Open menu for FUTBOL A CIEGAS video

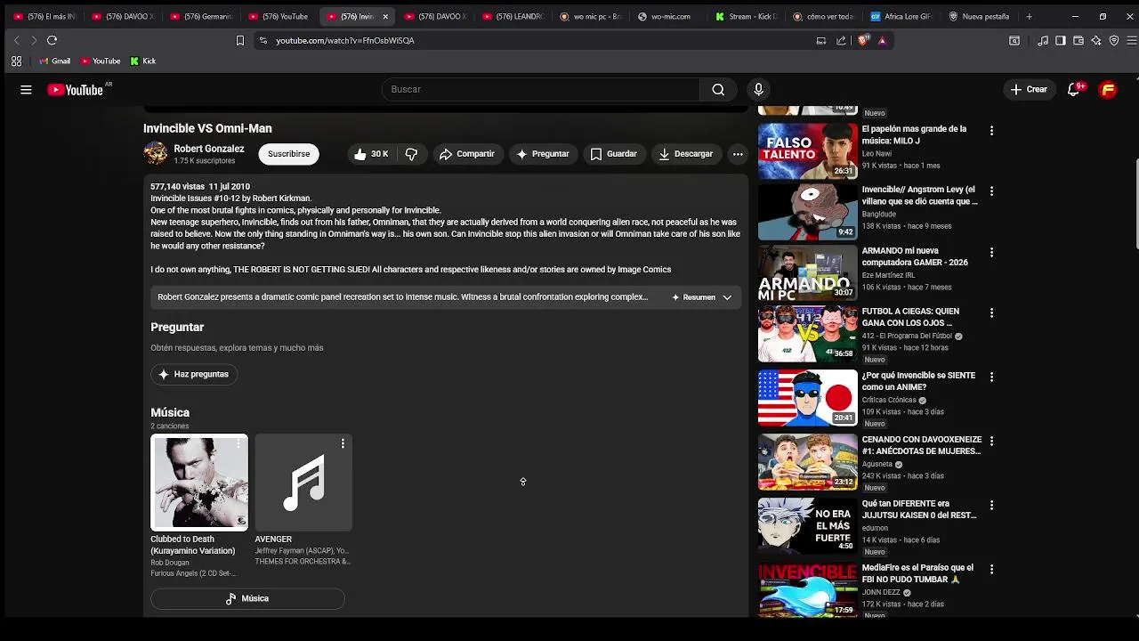click(x=991, y=312)
